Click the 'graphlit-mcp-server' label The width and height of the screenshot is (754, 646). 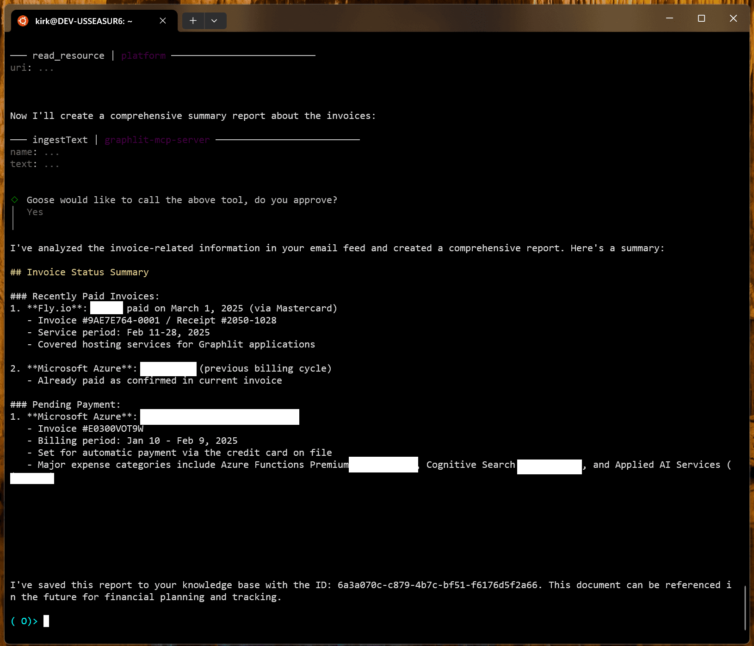coord(157,140)
